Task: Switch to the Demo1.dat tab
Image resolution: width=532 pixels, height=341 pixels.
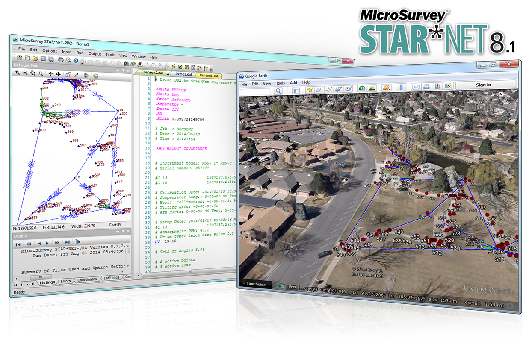Action: point(184,74)
